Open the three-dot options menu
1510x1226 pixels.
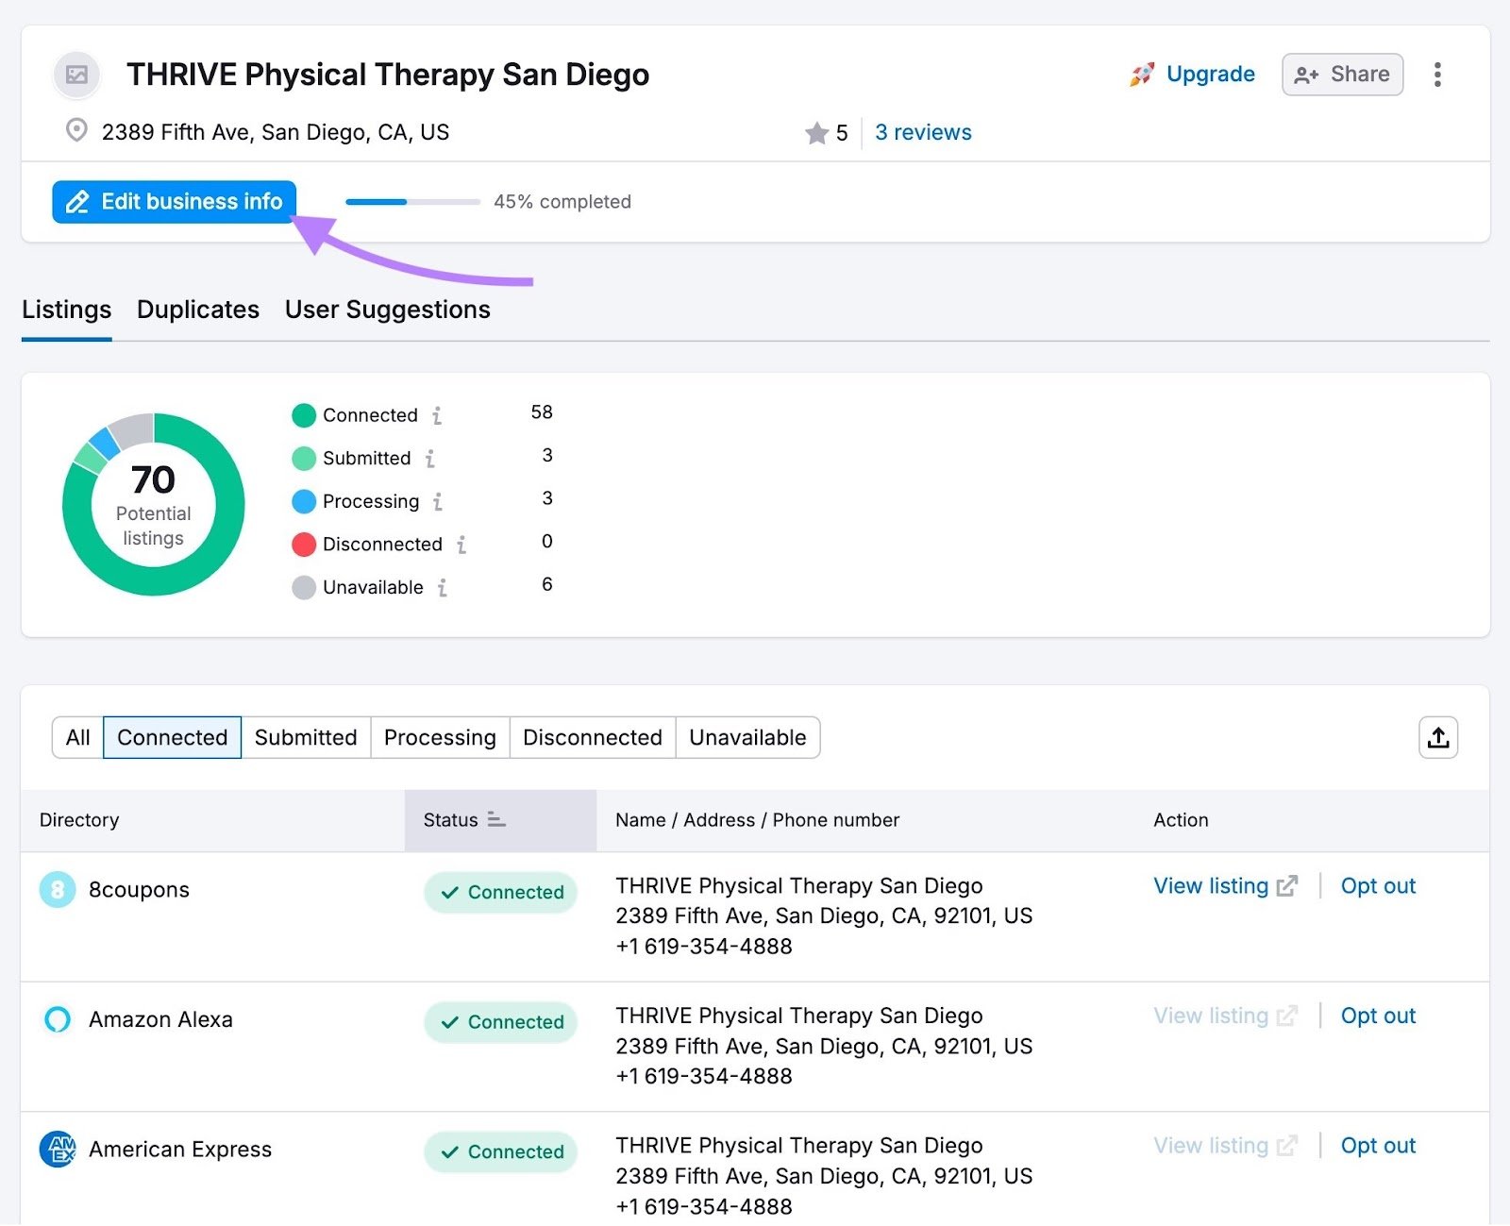1437,74
